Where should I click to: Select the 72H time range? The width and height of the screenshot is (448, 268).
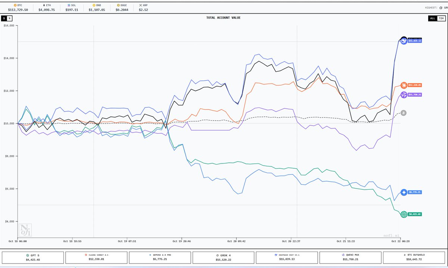[441, 18]
